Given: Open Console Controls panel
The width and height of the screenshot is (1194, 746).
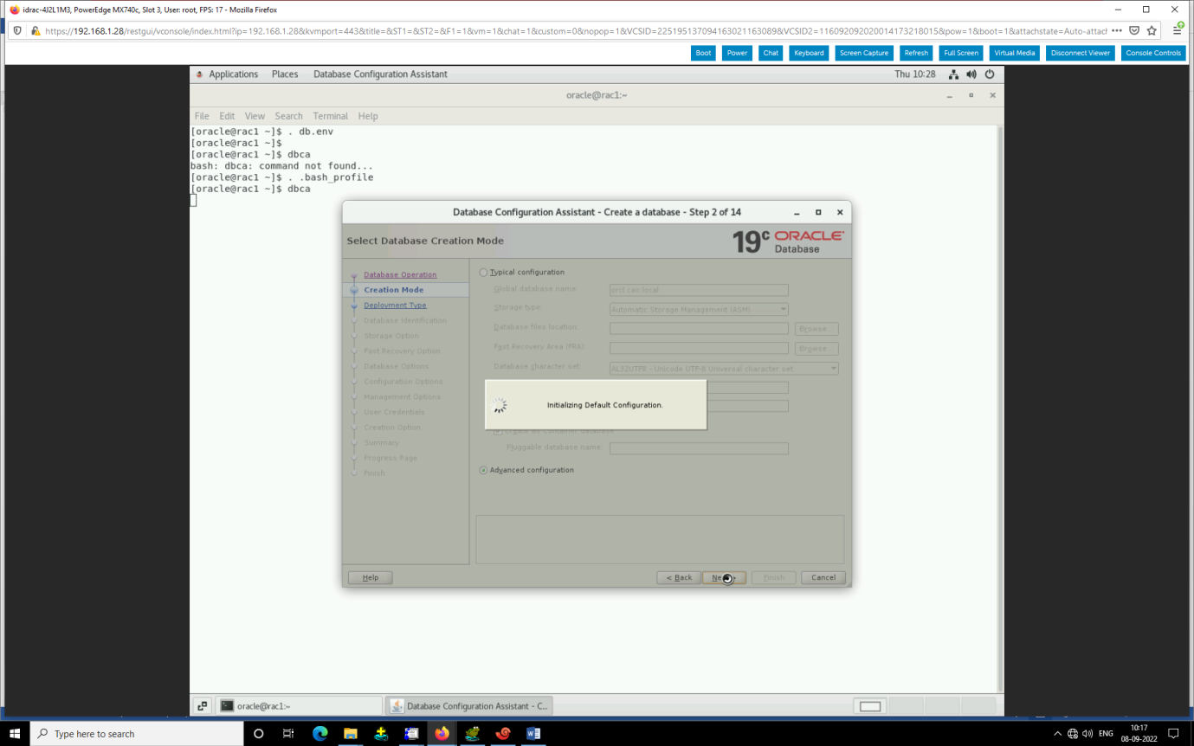Looking at the screenshot, I should [x=1153, y=53].
